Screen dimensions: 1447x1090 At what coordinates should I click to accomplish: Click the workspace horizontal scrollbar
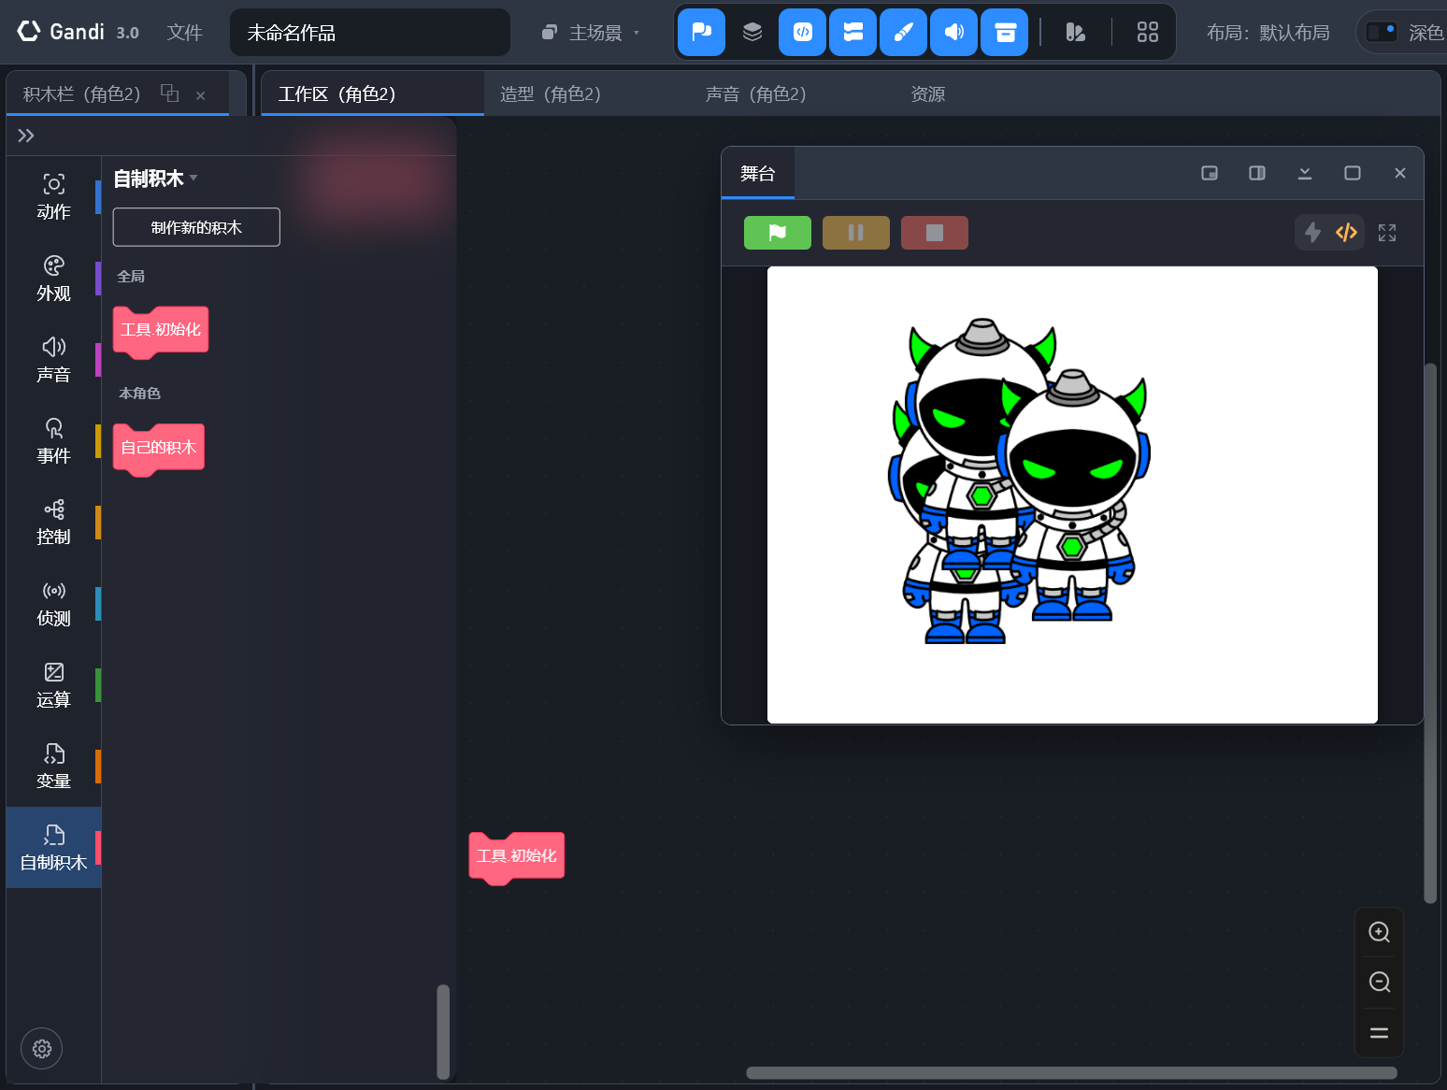coord(1071,1073)
